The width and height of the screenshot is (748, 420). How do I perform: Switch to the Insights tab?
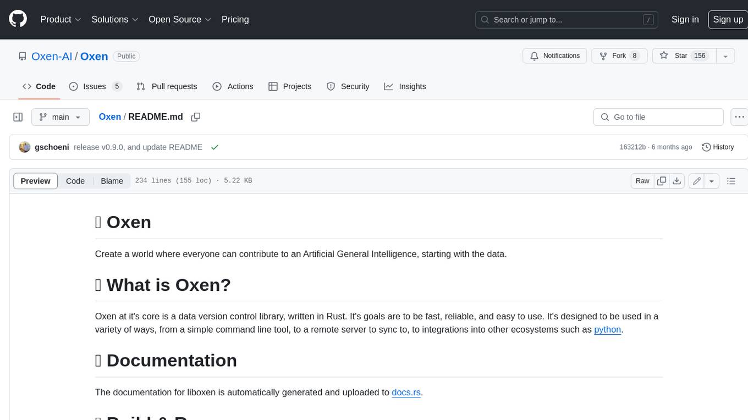click(405, 86)
